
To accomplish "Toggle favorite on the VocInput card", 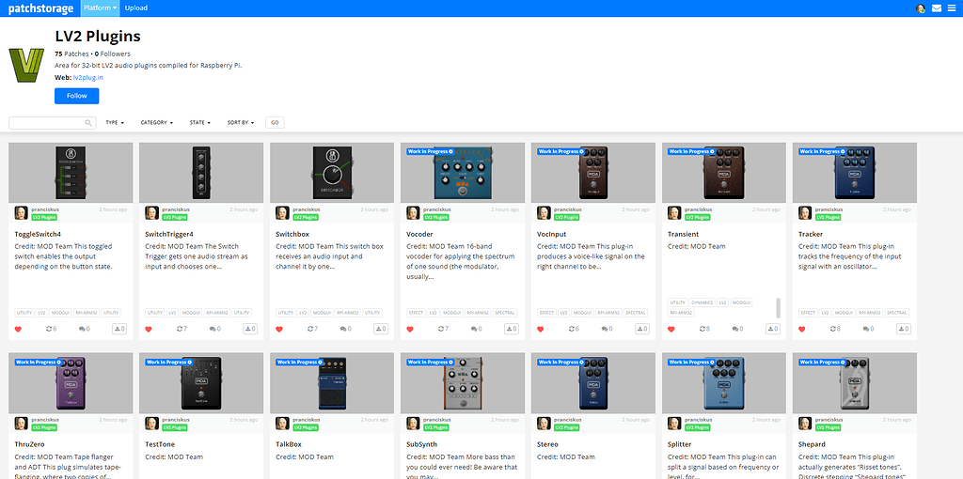I will (x=541, y=329).
